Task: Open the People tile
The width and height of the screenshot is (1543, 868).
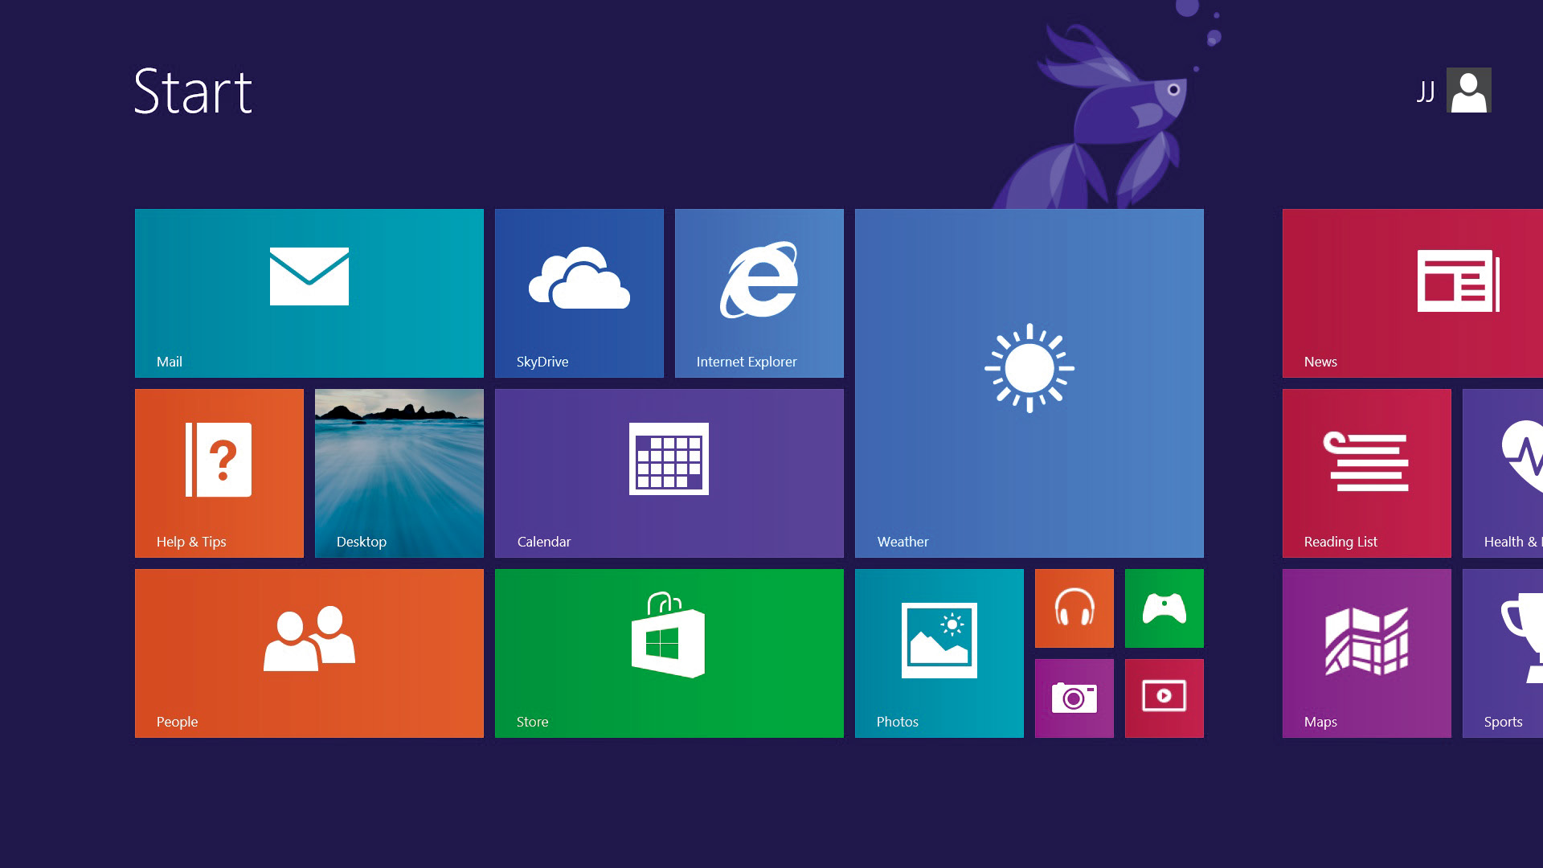Action: click(x=309, y=653)
